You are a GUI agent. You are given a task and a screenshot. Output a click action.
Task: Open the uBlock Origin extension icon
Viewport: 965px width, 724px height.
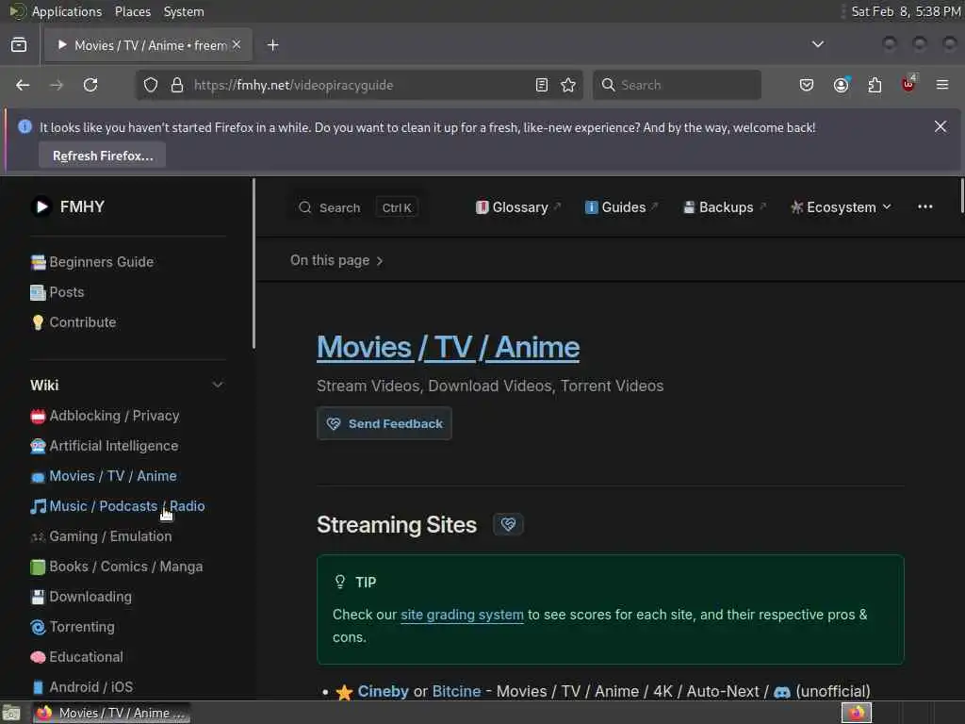tap(908, 84)
